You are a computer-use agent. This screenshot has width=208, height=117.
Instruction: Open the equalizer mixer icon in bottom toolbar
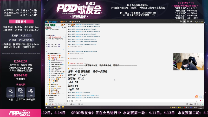click(x=56, y=104)
